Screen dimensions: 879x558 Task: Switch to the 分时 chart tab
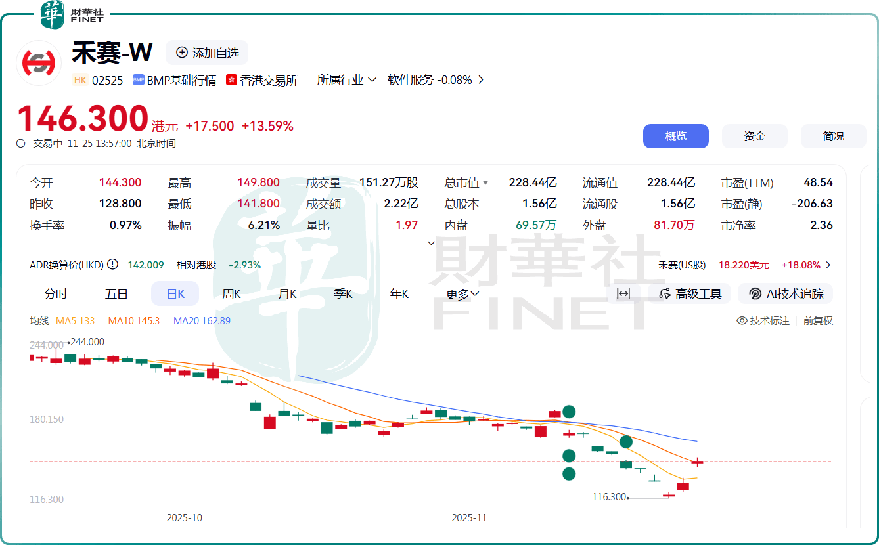pos(56,293)
